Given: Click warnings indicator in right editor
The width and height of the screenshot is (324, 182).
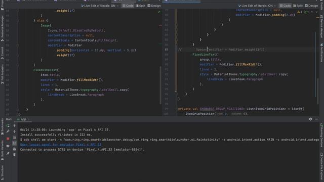Looking at the screenshot, I should coord(300,12).
